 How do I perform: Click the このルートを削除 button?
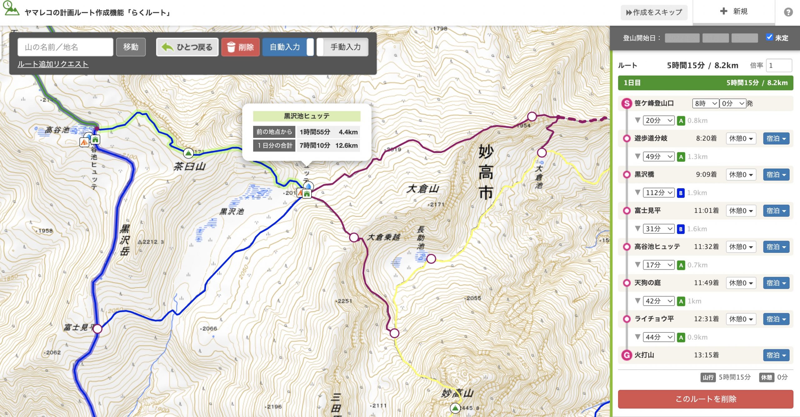706,399
